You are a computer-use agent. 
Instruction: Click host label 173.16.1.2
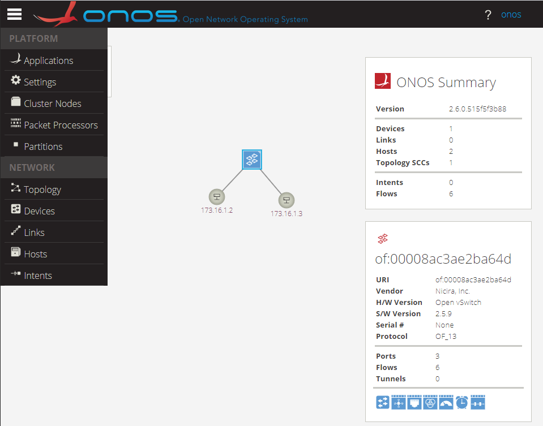pos(217,210)
